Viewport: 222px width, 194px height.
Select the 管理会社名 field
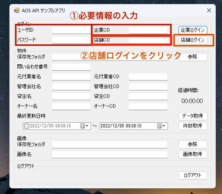pos(71,86)
